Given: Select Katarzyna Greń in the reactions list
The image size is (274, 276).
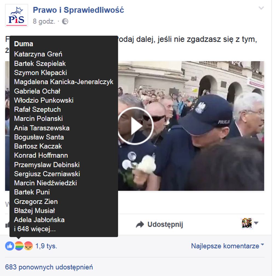Looking at the screenshot, I should pos(38,54).
